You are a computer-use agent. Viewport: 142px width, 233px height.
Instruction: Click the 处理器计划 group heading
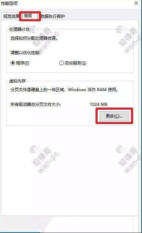click(x=19, y=29)
